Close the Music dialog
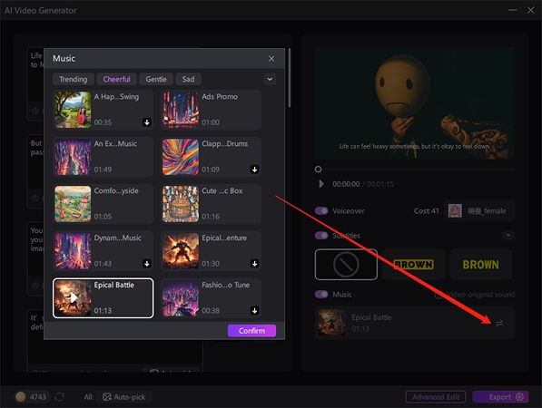The height and width of the screenshot is (408, 542). (271, 59)
